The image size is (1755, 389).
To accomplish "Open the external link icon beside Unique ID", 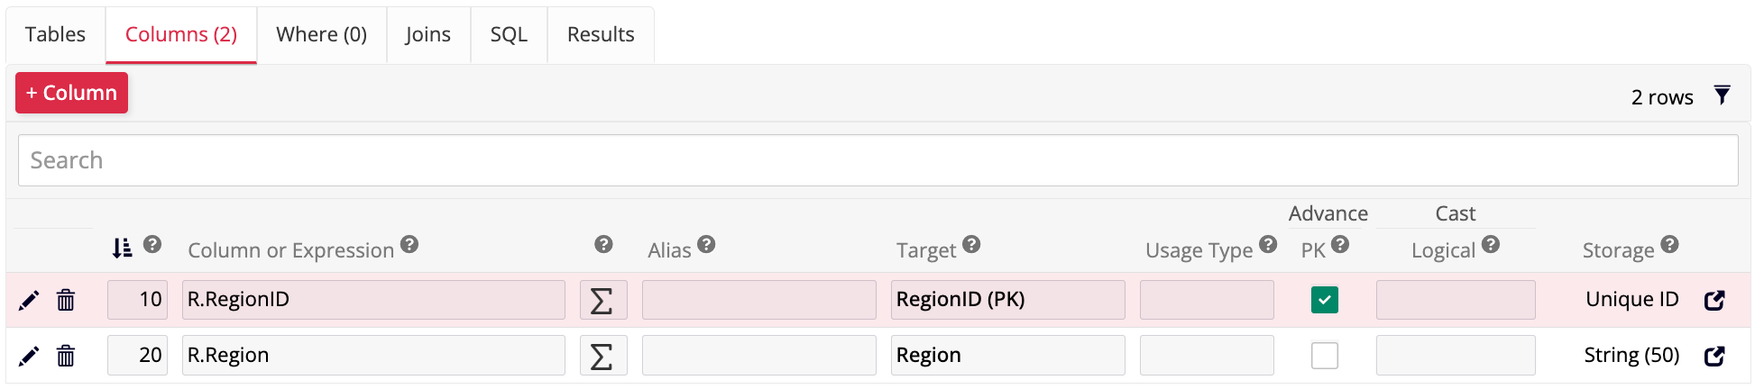I will click(x=1714, y=300).
